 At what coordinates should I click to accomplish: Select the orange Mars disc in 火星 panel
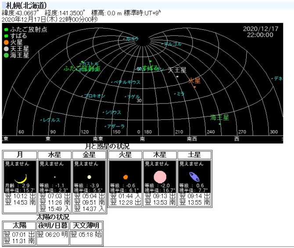coord(125,177)
